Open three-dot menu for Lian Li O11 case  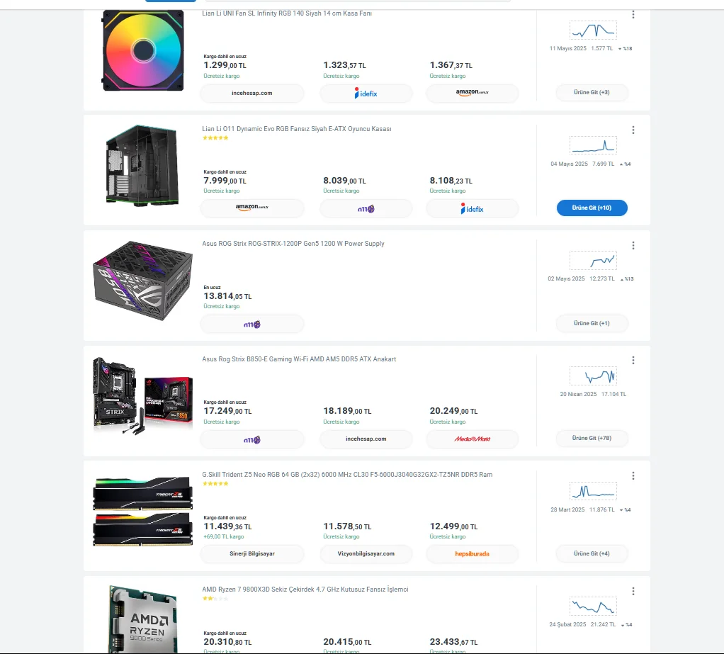point(633,130)
